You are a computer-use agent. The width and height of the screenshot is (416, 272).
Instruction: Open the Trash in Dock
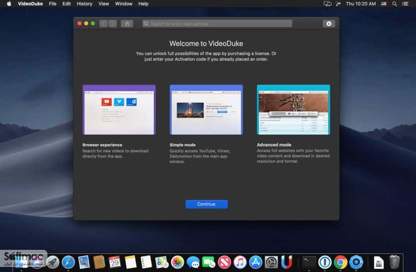pyautogui.click(x=394, y=262)
